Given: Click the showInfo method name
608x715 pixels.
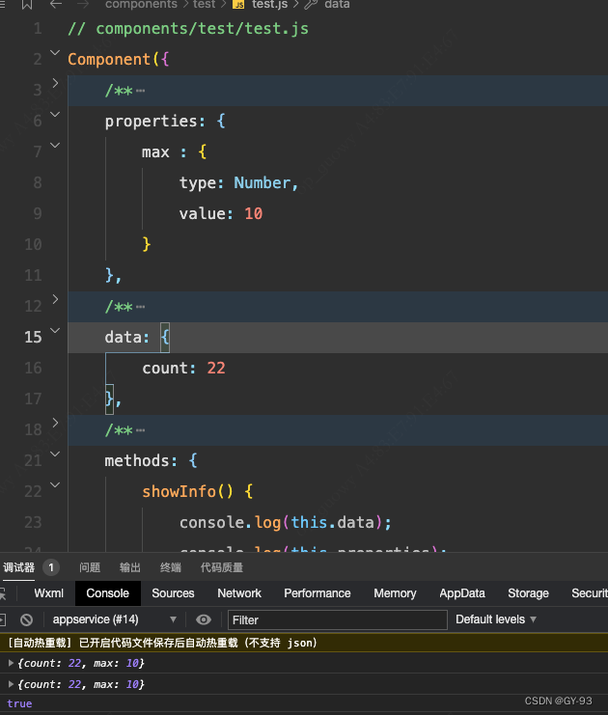Looking at the screenshot, I should pyautogui.click(x=179, y=491).
